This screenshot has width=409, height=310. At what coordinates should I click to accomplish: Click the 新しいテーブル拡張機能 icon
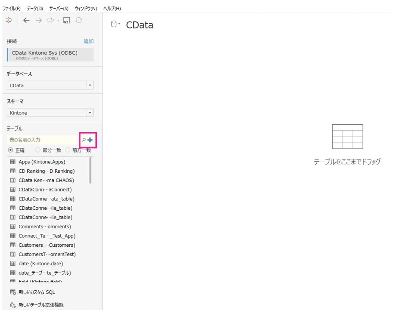[13, 305]
